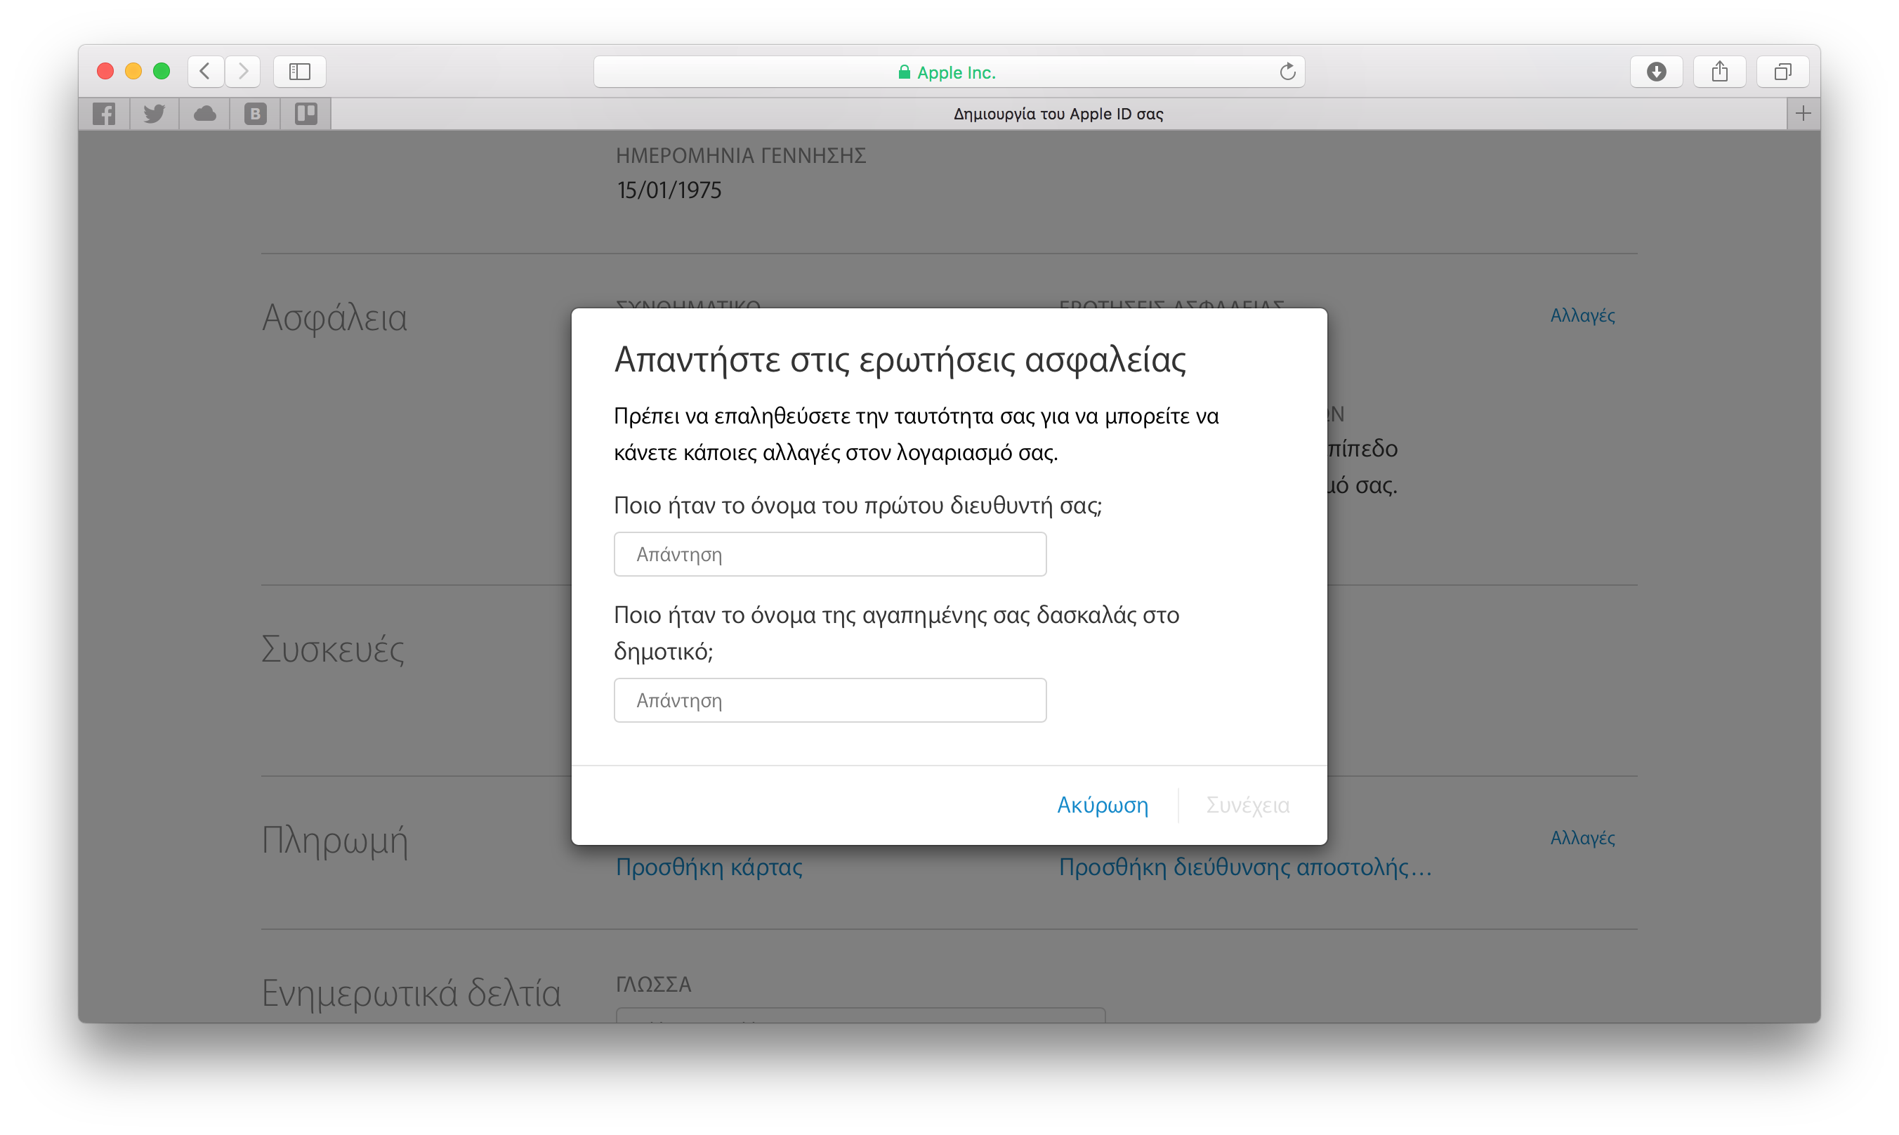Screen dimensions: 1899x1135
Task: Click the ΓΛΩΣΣΑ label
Action: tap(654, 984)
